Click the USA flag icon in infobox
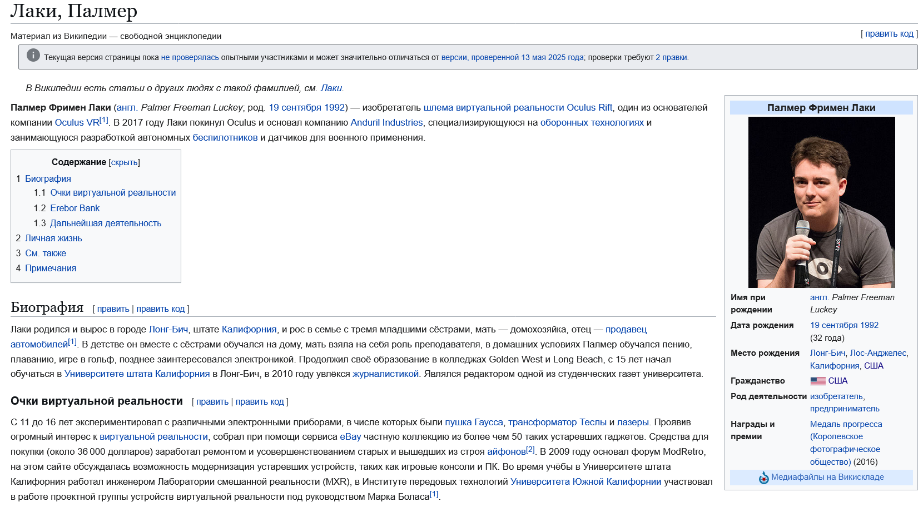The height and width of the screenshot is (507, 923). [x=818, y=381]
